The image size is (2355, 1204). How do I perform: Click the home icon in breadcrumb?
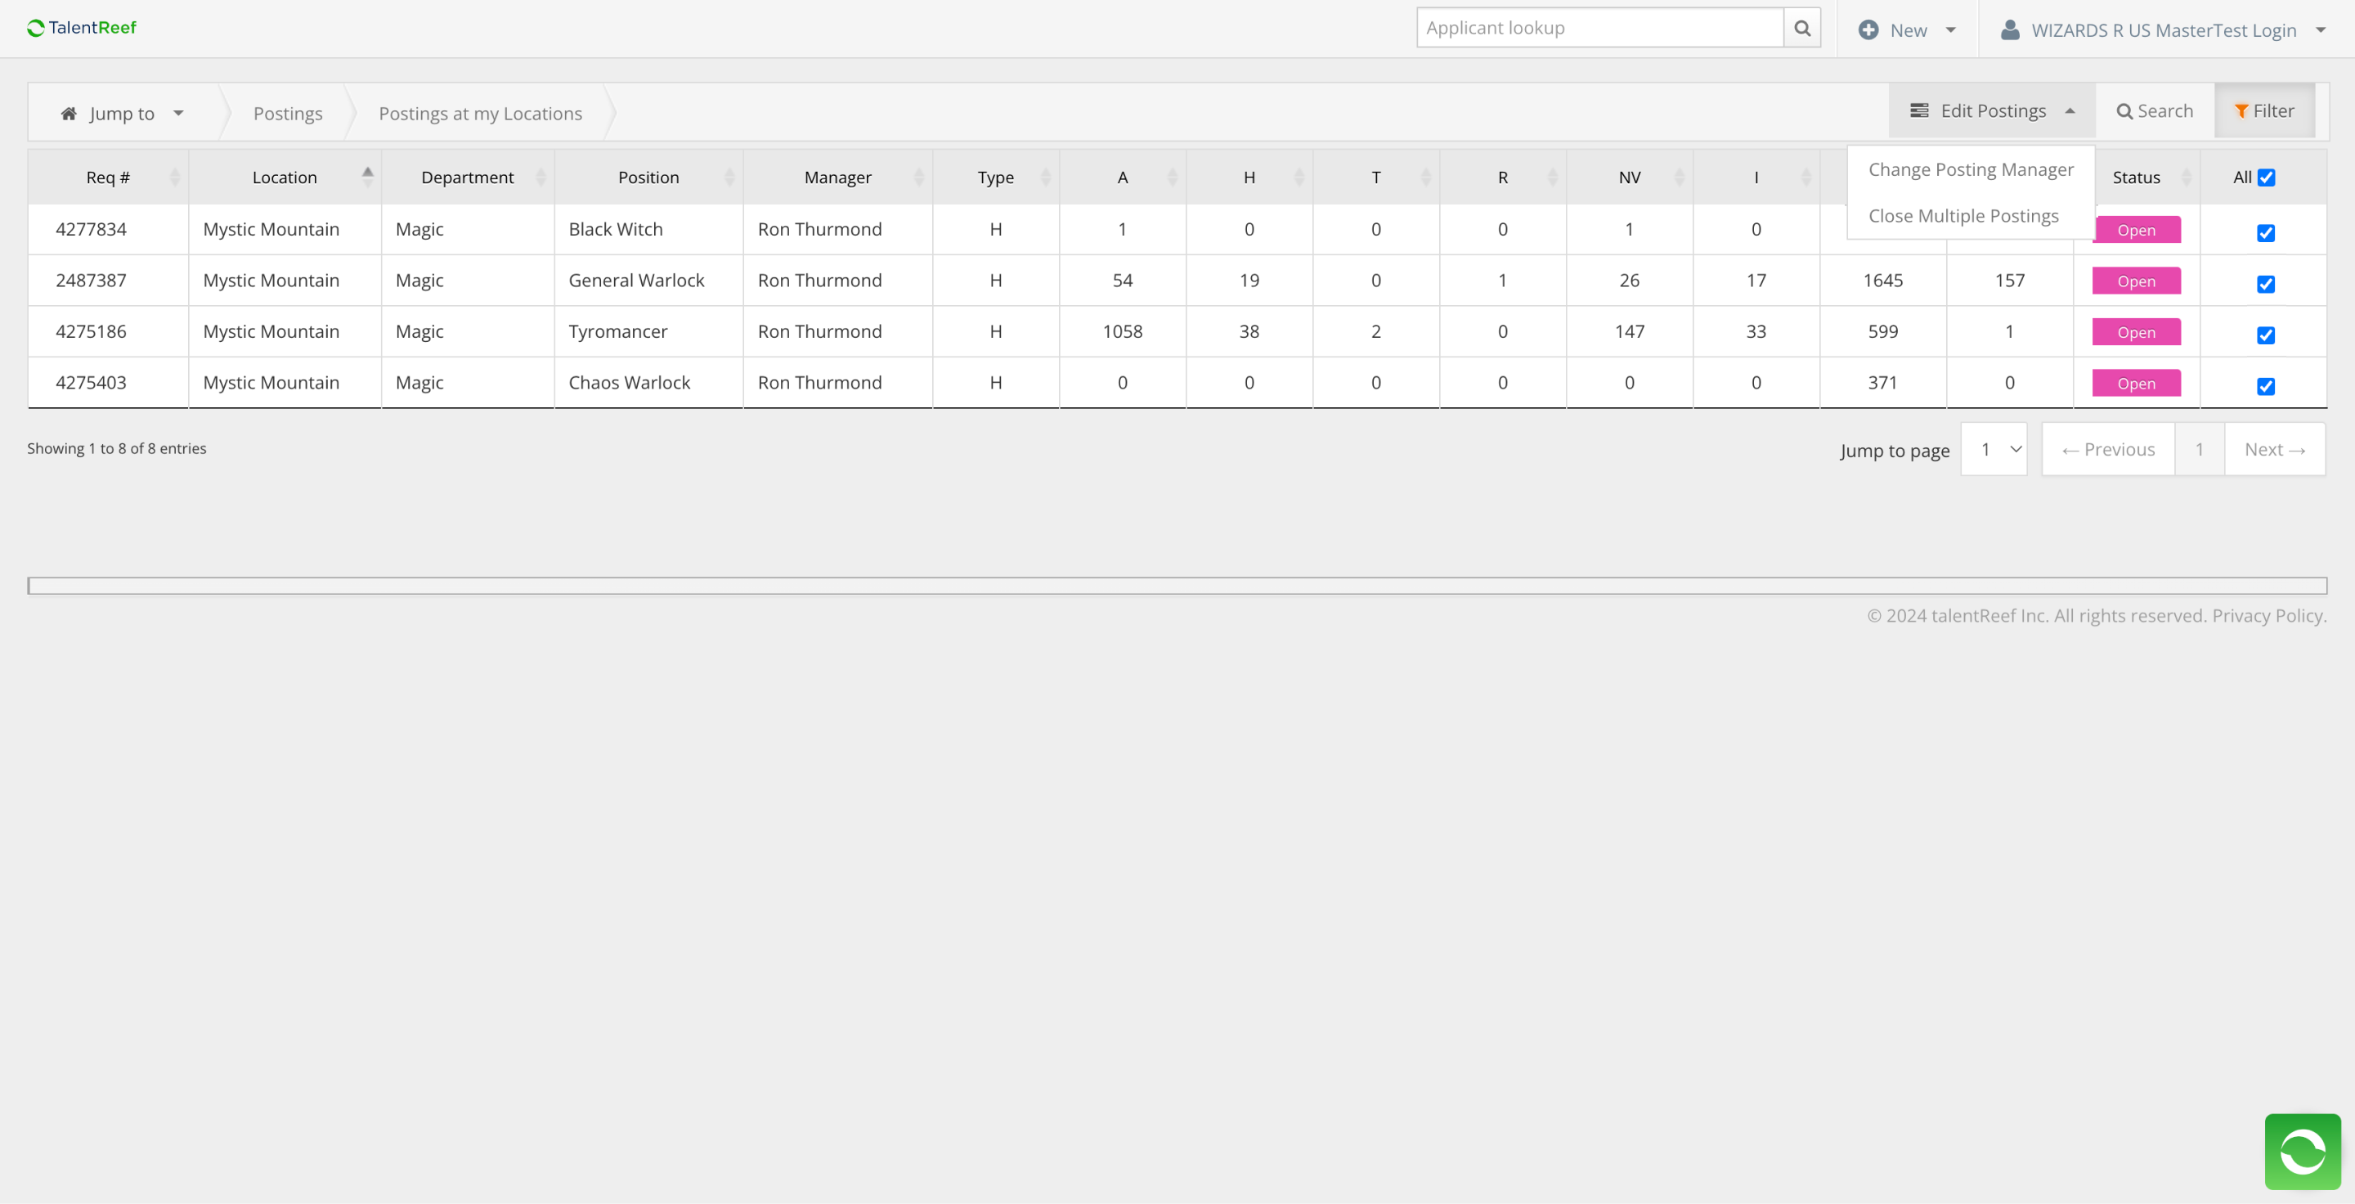tap(69, 114)
